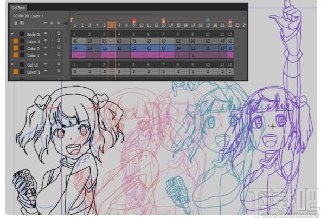Collapse the Cel 15 group triangle
The width and height of the screenshot is (321, 218).
12,64
